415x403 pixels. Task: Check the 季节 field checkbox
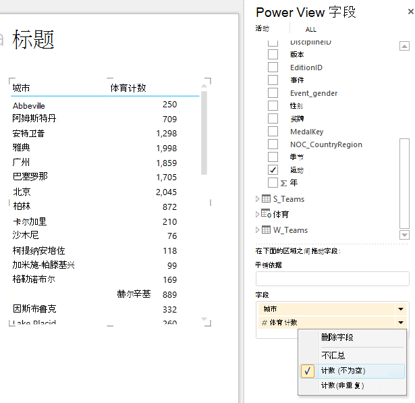click(273, 157)
